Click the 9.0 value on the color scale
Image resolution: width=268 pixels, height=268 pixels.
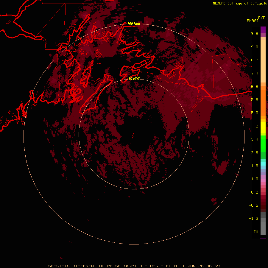click(x=255, y=47)
